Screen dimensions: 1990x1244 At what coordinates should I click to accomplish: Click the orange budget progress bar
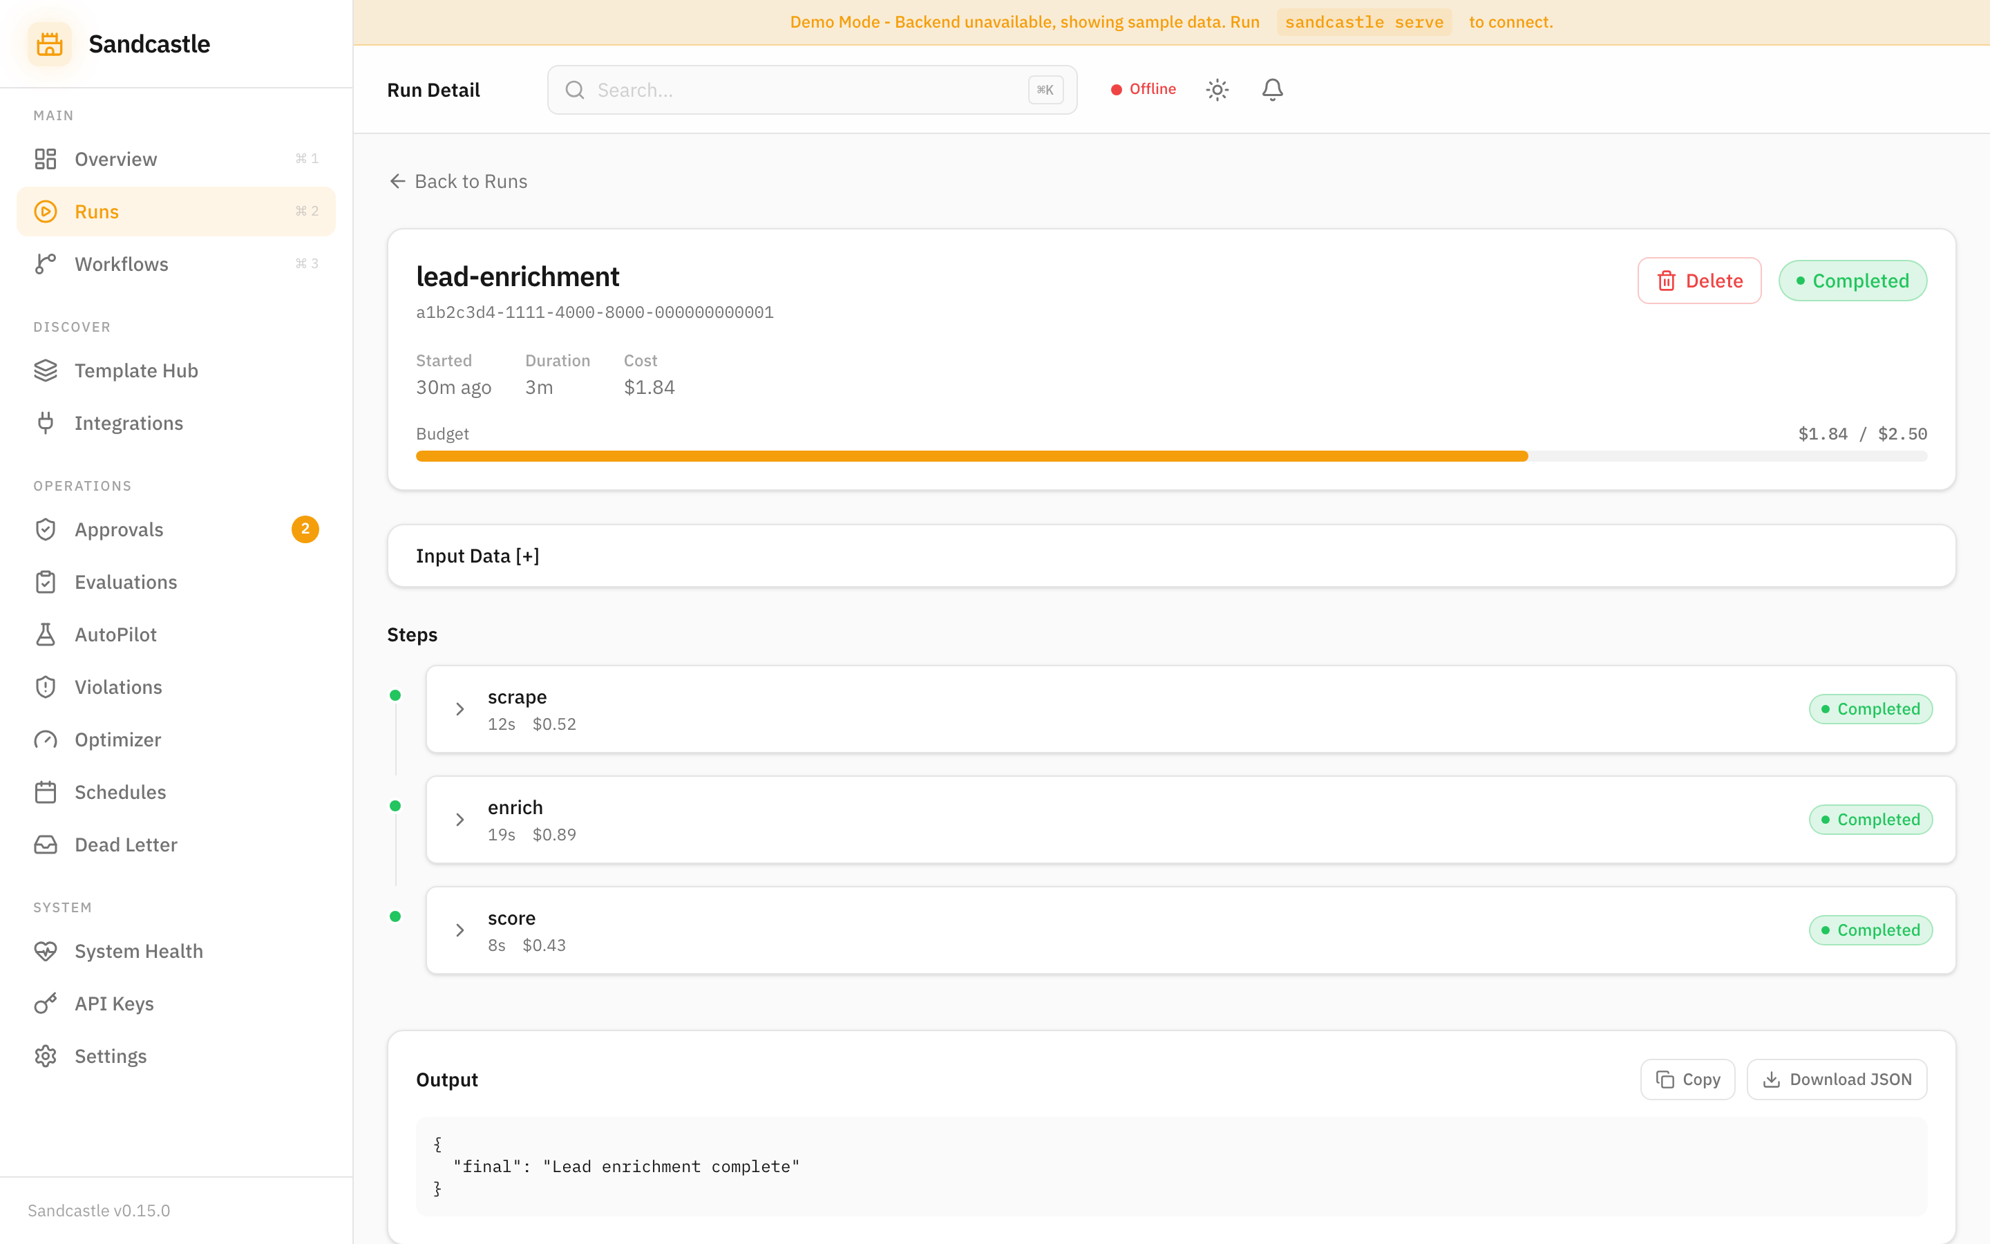(x=970, y=456)
